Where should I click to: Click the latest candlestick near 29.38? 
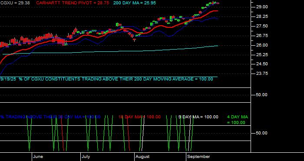218,3
